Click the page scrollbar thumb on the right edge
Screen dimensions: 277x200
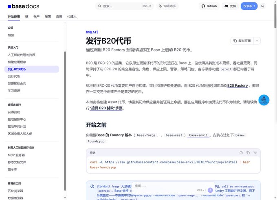click(275, 16)
